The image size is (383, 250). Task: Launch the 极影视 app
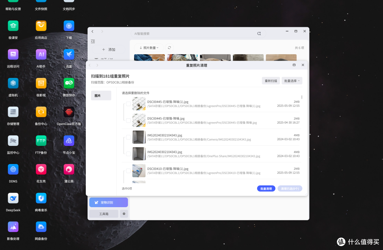pyautogui.click(x=41, y=84)
